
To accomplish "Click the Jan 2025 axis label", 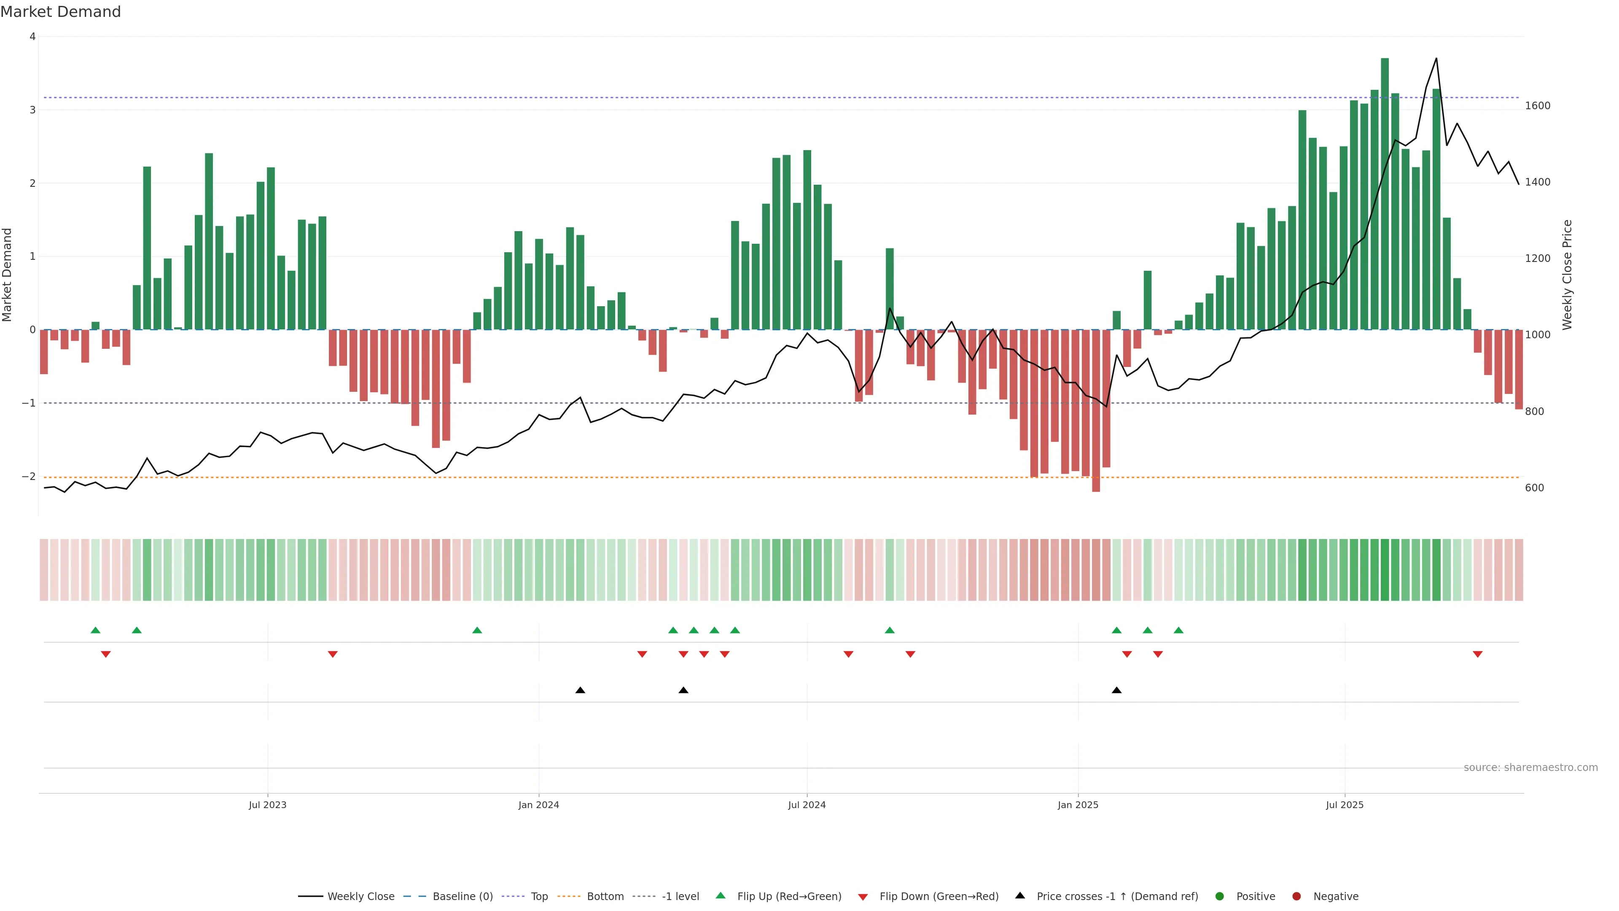I will 1078,805.
